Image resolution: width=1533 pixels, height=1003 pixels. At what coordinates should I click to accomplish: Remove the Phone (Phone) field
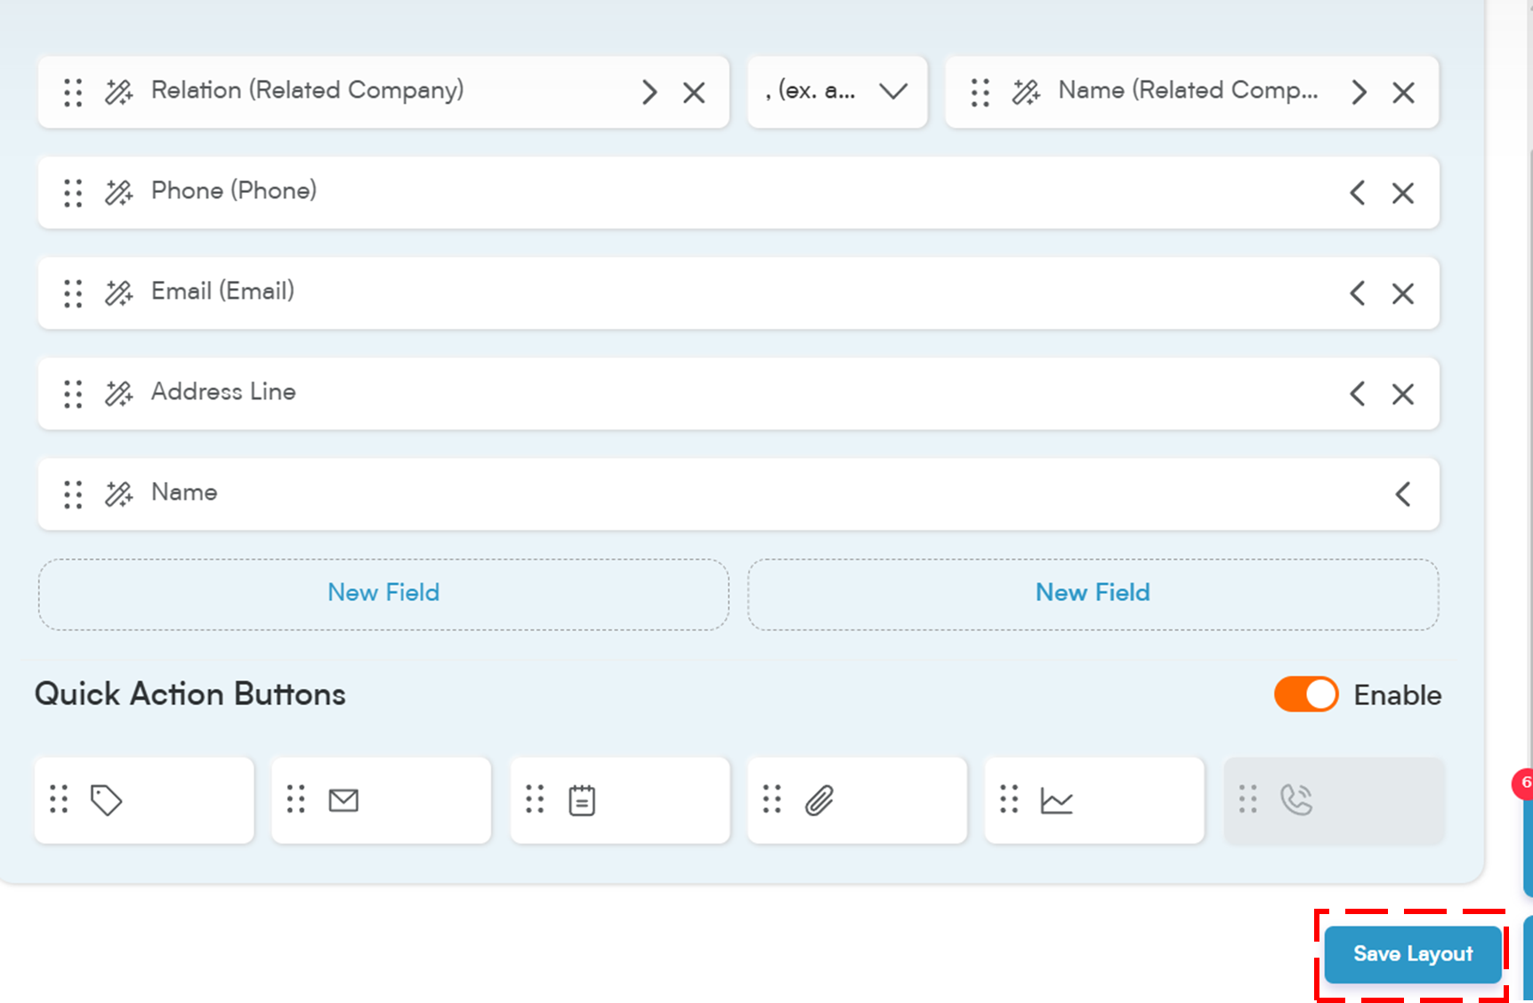point(1403,193)
